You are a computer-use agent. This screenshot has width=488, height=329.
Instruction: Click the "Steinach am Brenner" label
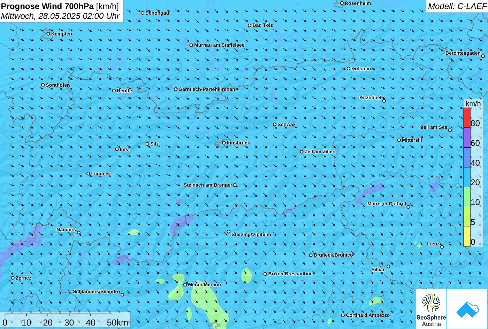tap(208, 185)
